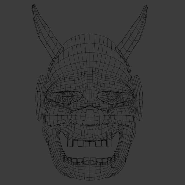185x185 pixels.
Task: Select the right ear of the mask
Action: point(137,98)
